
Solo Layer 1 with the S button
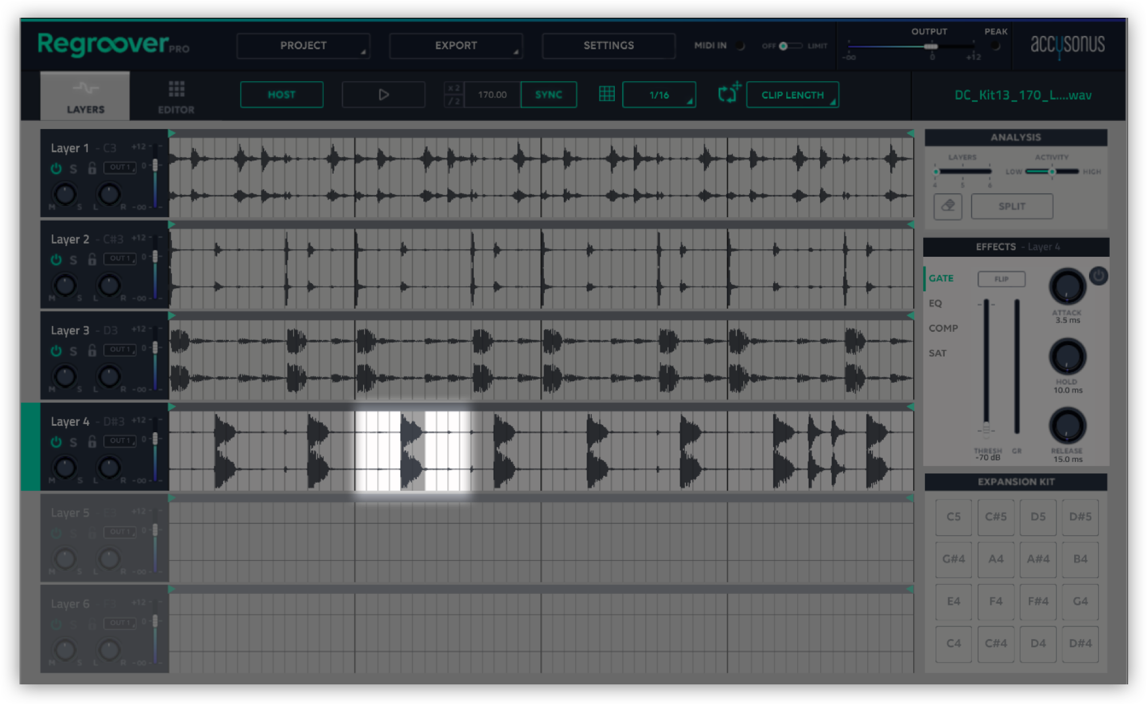[73, 169]
